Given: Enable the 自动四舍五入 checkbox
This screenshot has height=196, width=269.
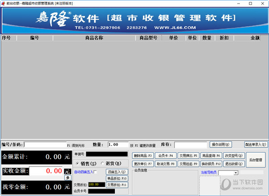Looking at the screenshot, I should [x=95, y=172].
